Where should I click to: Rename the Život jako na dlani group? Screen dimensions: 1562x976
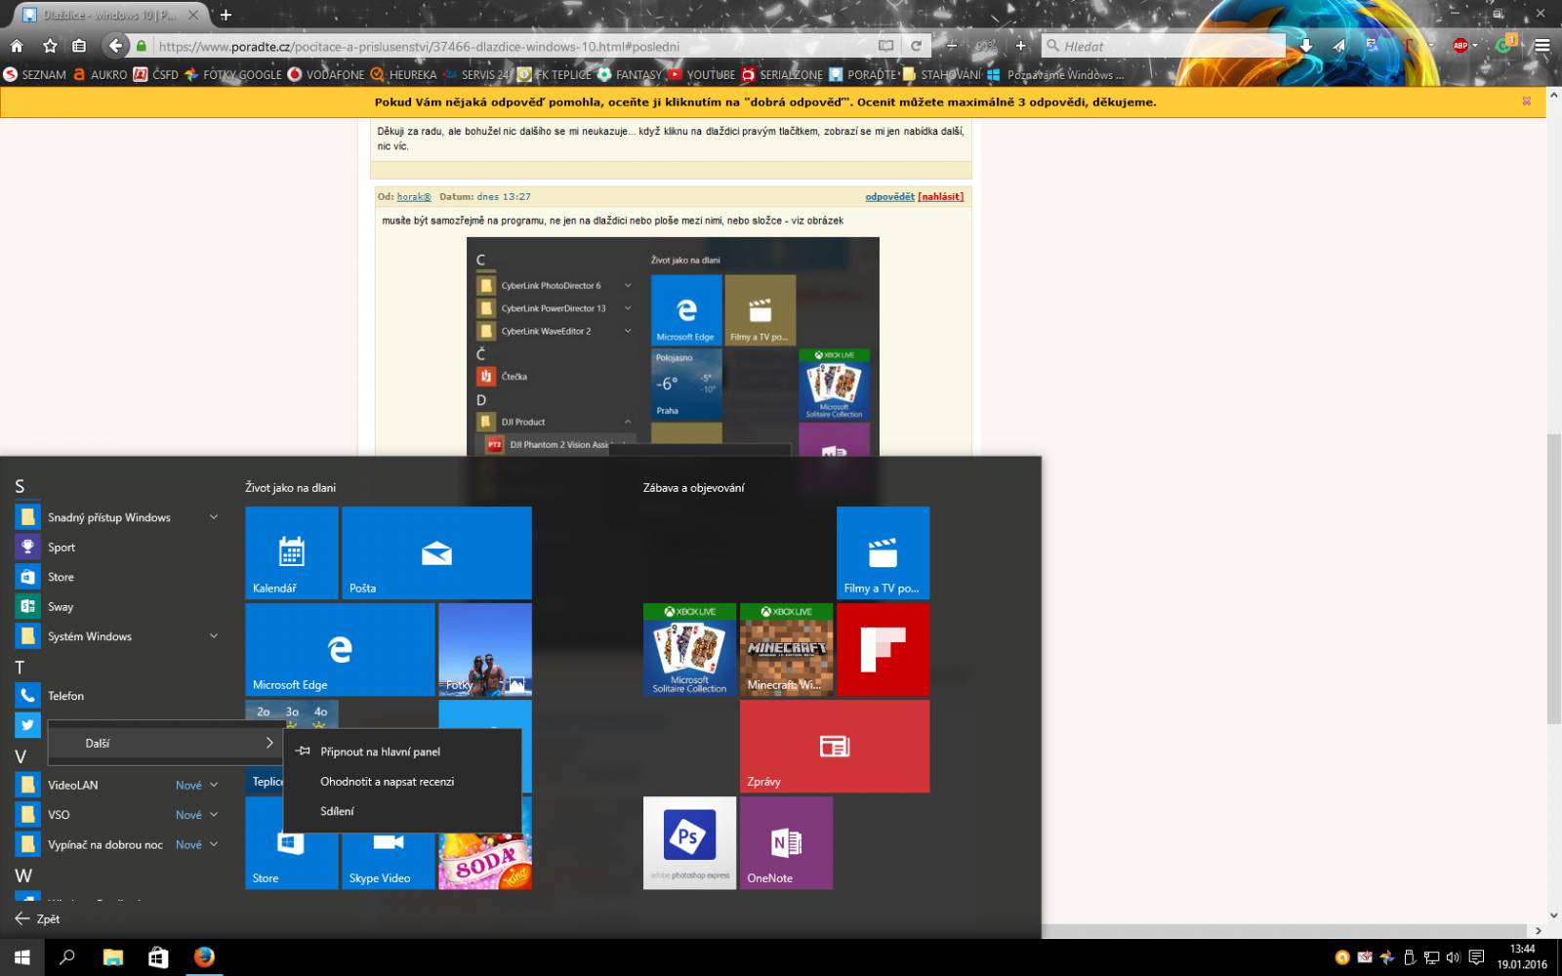290,487
